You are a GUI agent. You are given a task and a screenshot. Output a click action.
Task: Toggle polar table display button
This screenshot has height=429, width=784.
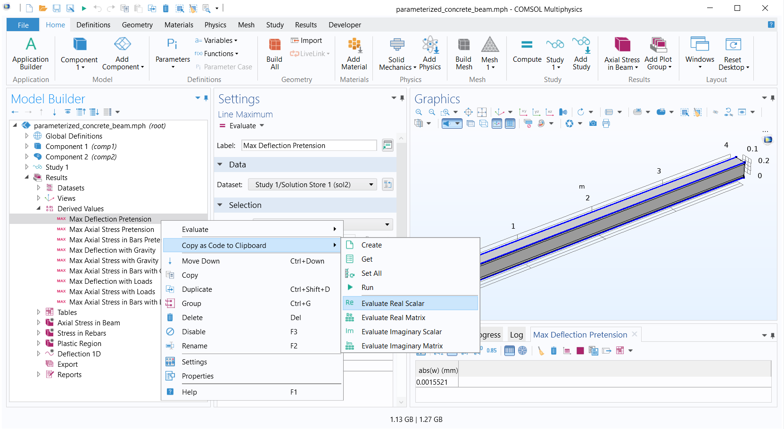[x=523, y=351]
